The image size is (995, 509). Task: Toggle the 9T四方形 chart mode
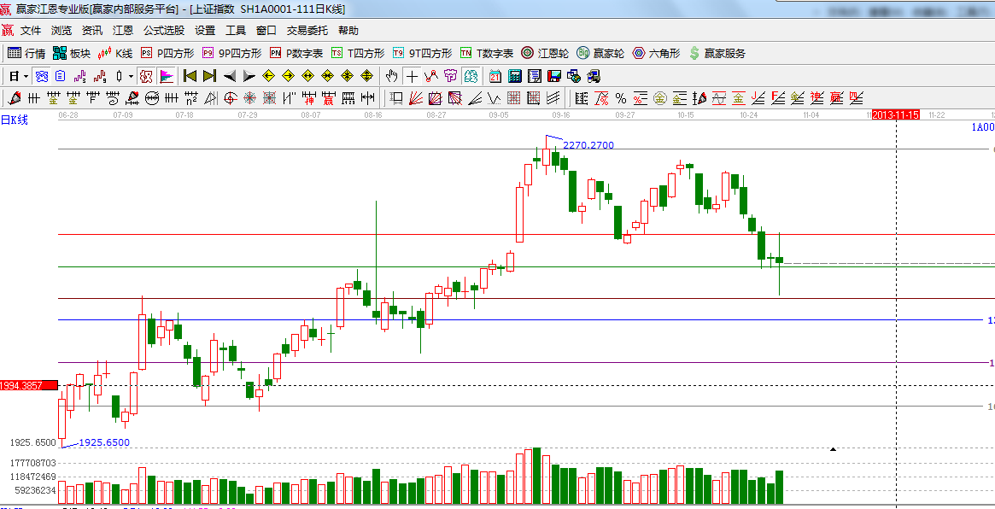[423, 53]
